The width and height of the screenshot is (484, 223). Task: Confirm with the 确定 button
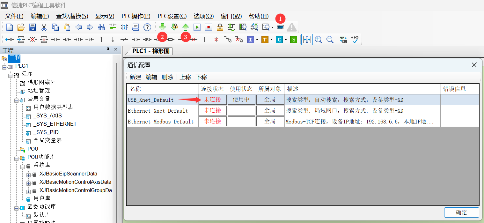click(461, 212)
